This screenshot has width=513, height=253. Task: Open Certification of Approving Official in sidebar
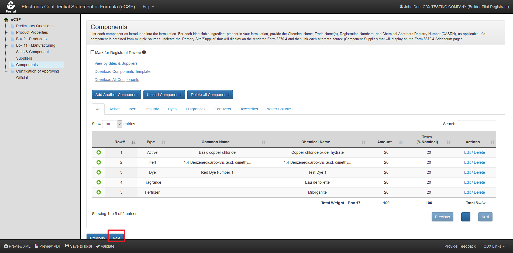(37, 74)
